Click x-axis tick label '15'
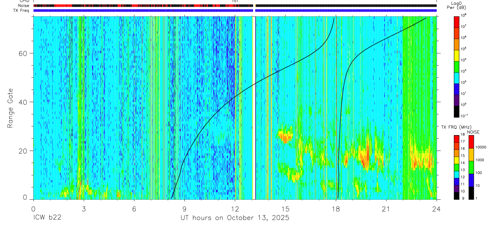The width and height of the screenshot is (491, 226). tap(285, 208)
